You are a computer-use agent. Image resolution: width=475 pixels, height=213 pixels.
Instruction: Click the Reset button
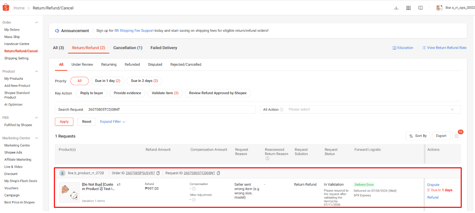coord(87,122)
